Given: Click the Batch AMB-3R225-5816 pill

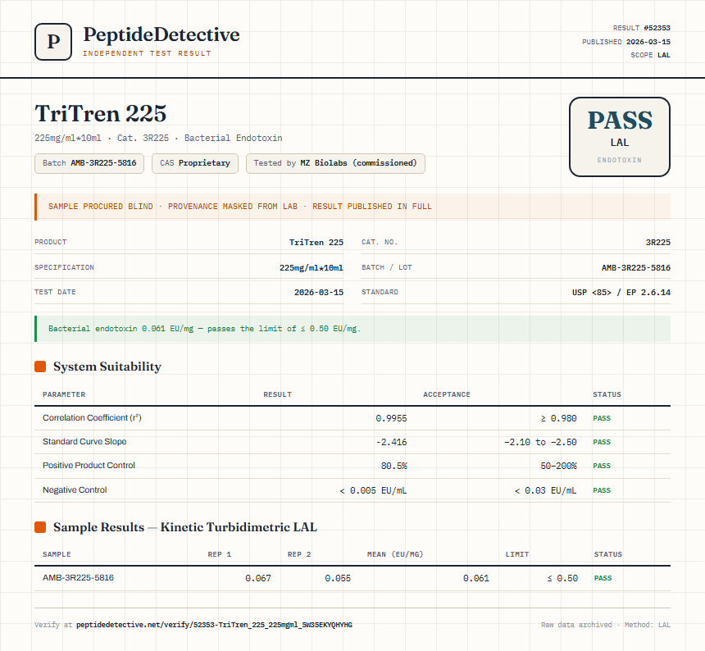Looking at the screenshot, I should (x=89, y=163).
